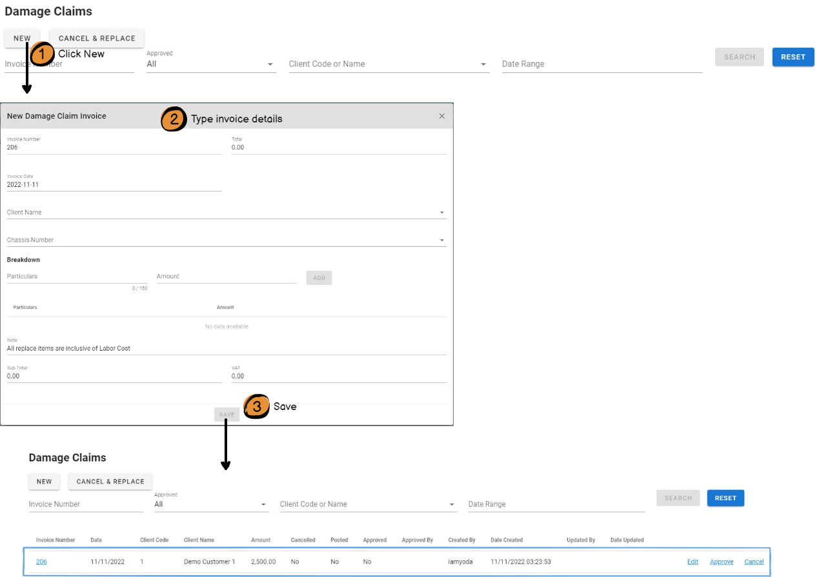Open the Client Name dropdown in dialog
817x577 pixels.
click(x=442, y=213)
